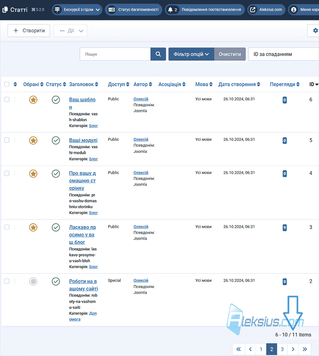Click the Статті articles icon in header
The height and width of the screenshot is (356, 319).
pos(5,10)
